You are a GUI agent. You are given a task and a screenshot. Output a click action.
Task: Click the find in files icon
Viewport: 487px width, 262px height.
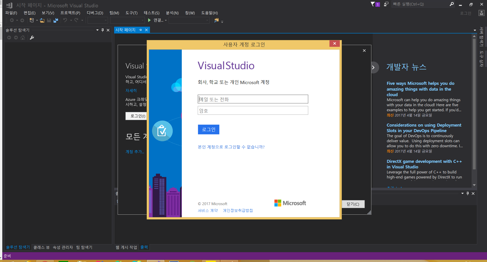[216, 20]
